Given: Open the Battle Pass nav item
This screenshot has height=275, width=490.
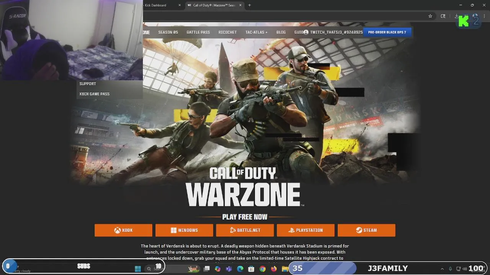Looking at the screenshot, I should point(198,32).
